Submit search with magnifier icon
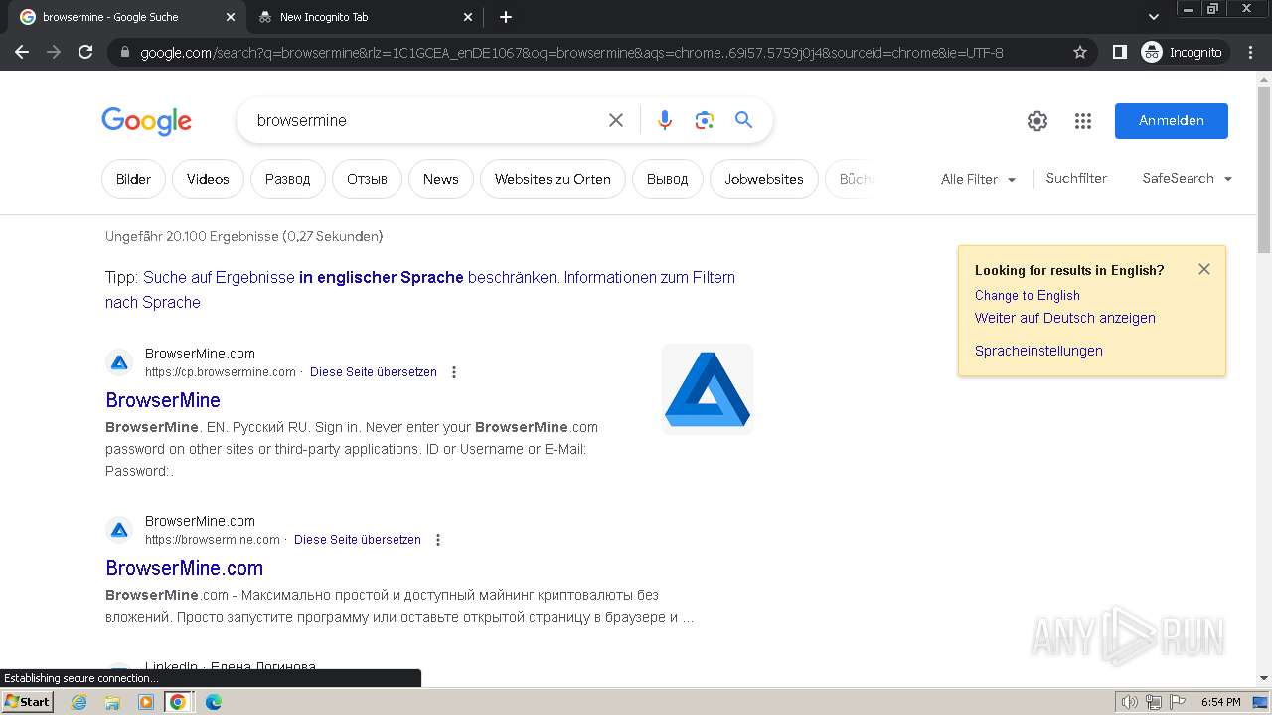This screenshot has height=715, width=1272. click(743, 120)
